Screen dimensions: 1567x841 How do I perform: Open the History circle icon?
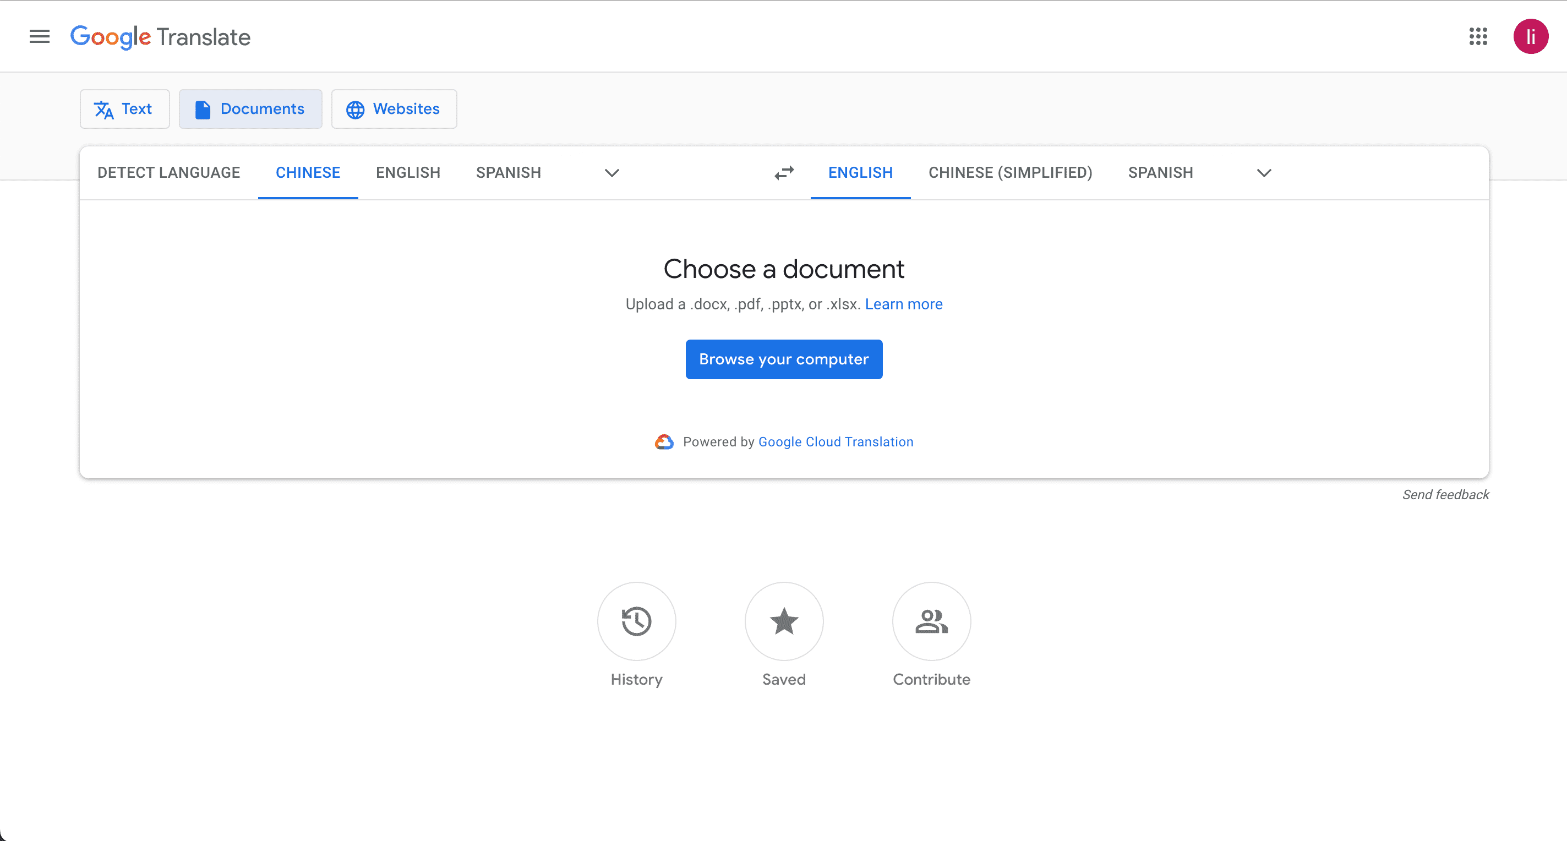636,621
